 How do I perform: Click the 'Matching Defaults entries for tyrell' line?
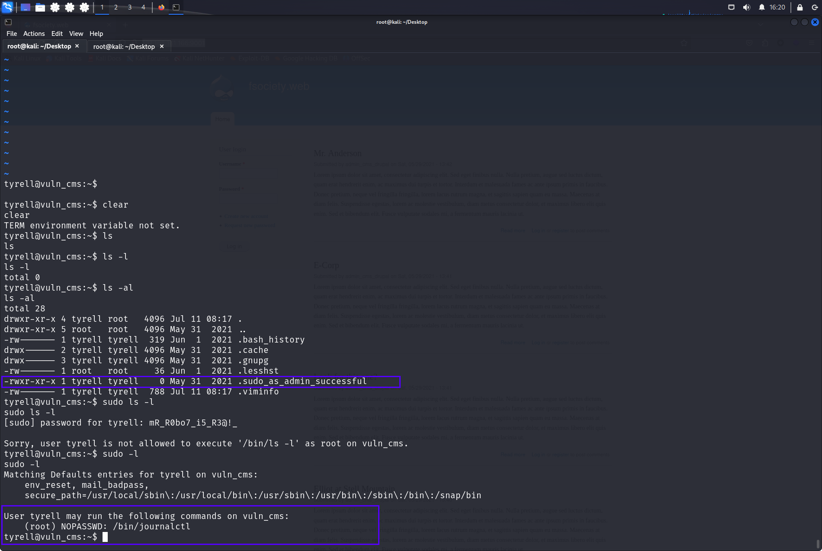(131, 475)
